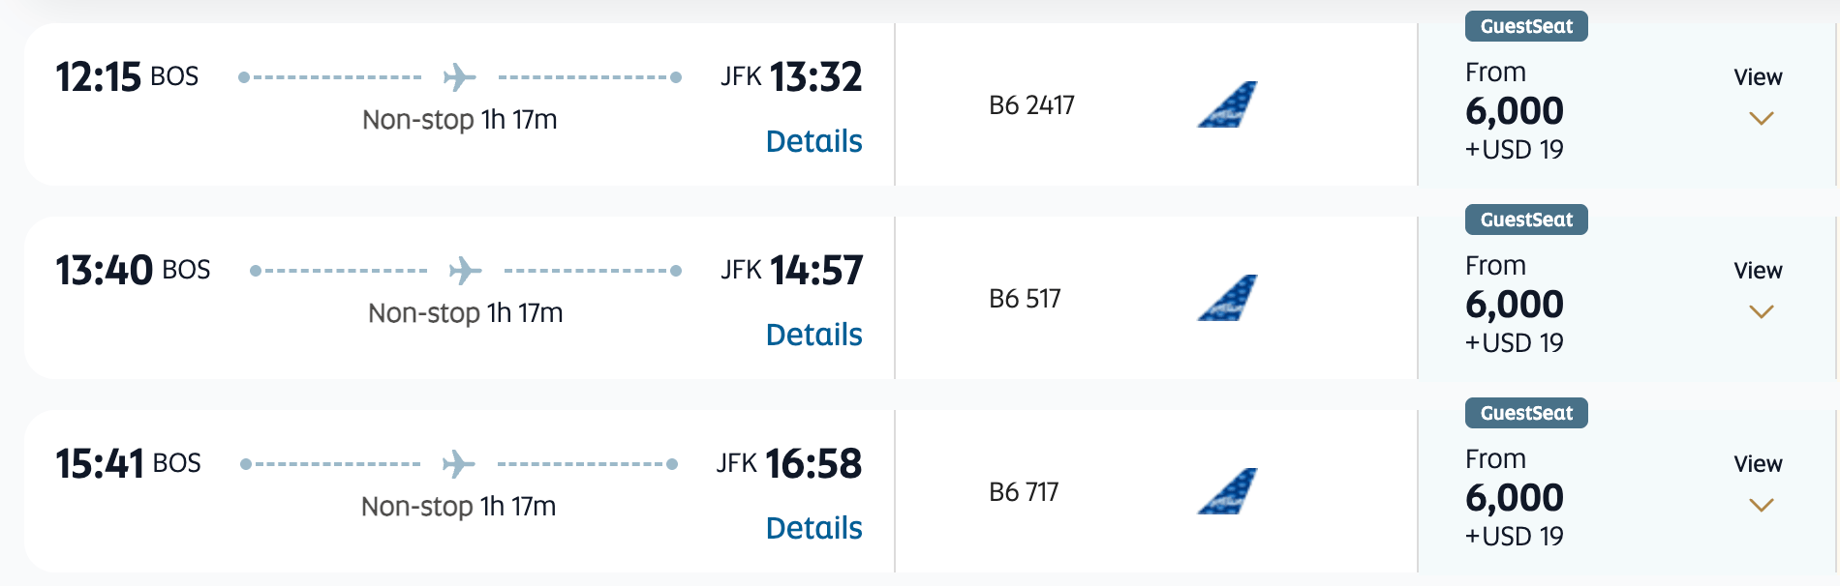Click the 16:58 JFK arrival time
Screen dimensions: 1840x586
pos(813,464)
